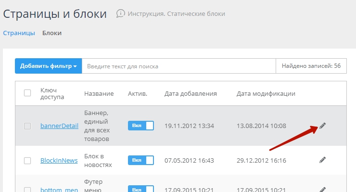
Task: Sort by 'Дата добавления' column header
Action: (x=191, y=94)
